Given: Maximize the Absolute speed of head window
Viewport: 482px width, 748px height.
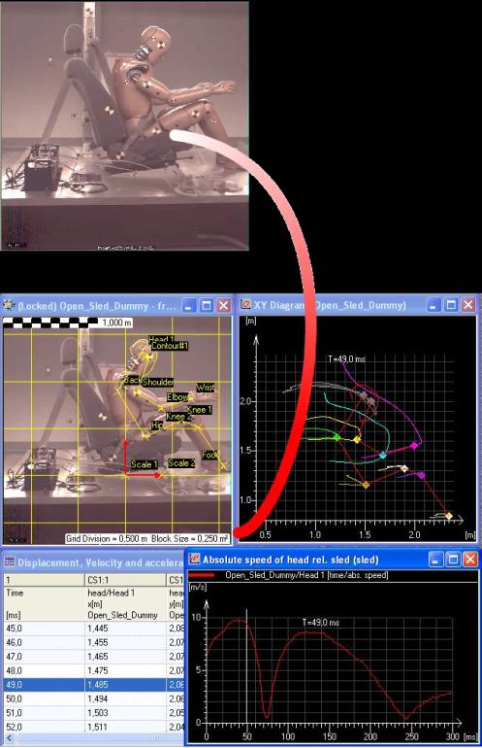Looking at the screenshot, I should coord(453,560).
